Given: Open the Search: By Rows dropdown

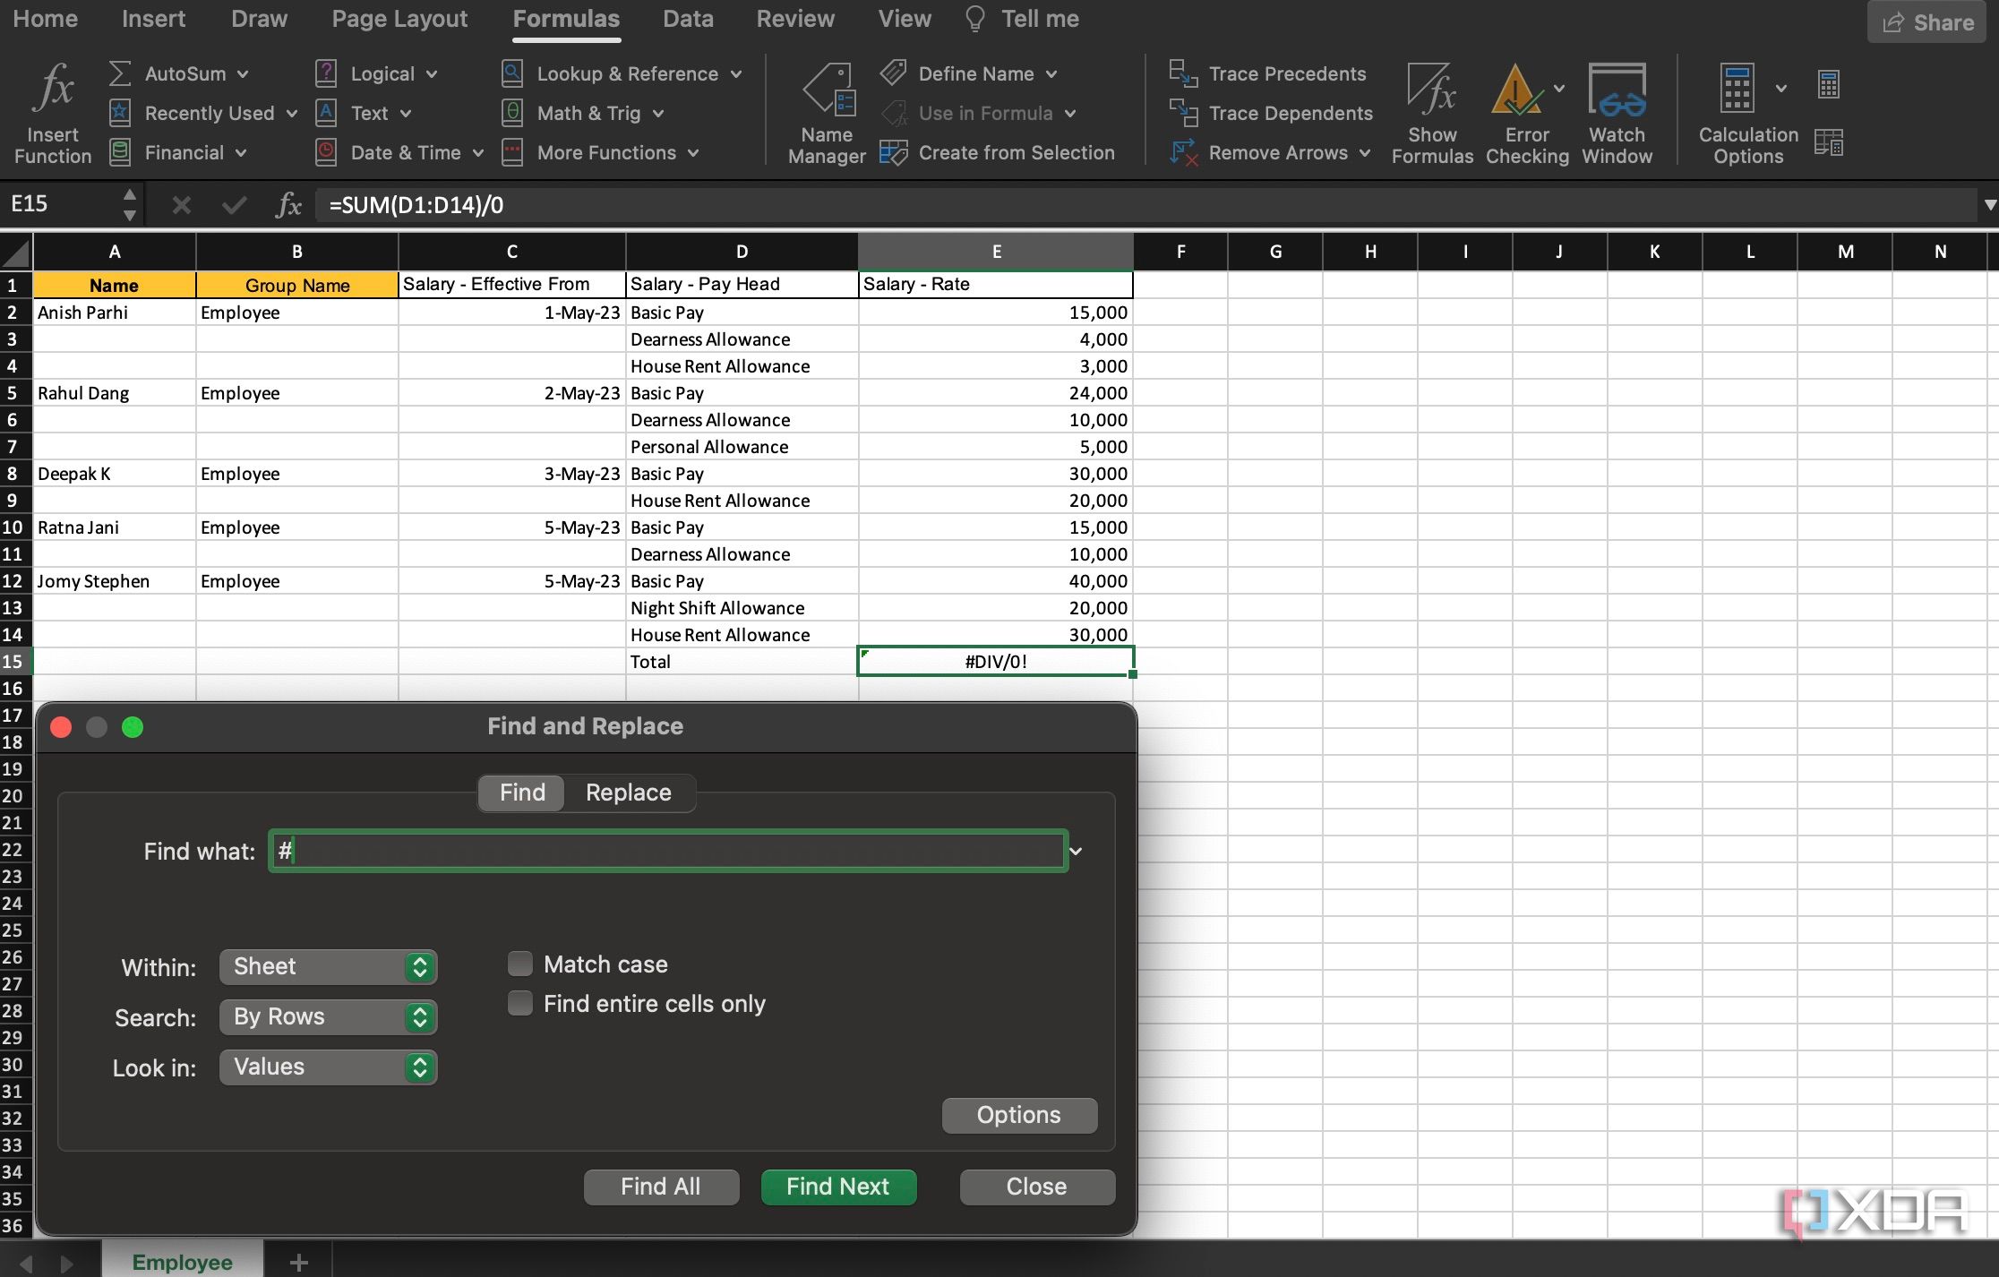Looking at the screenshot, I should (x=328, y=1016).
